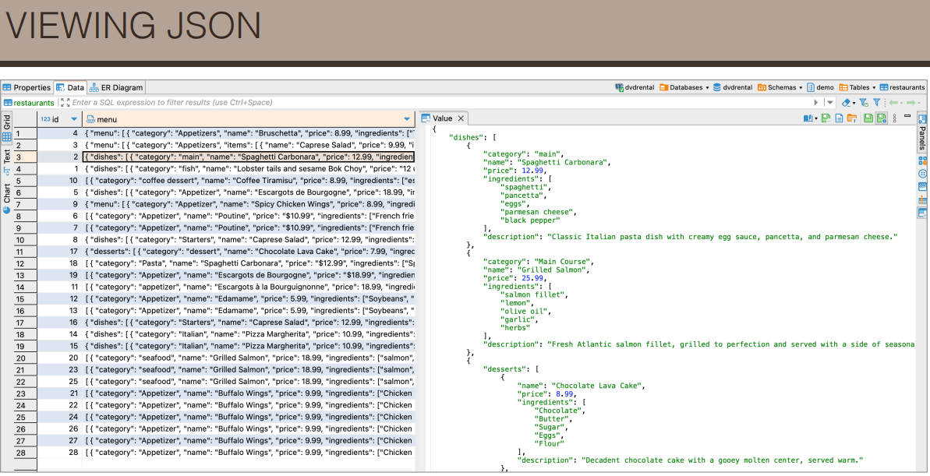Click the save filter settings funnel icon
Viewport: 930px width, 476px height.
click(864, 103)
